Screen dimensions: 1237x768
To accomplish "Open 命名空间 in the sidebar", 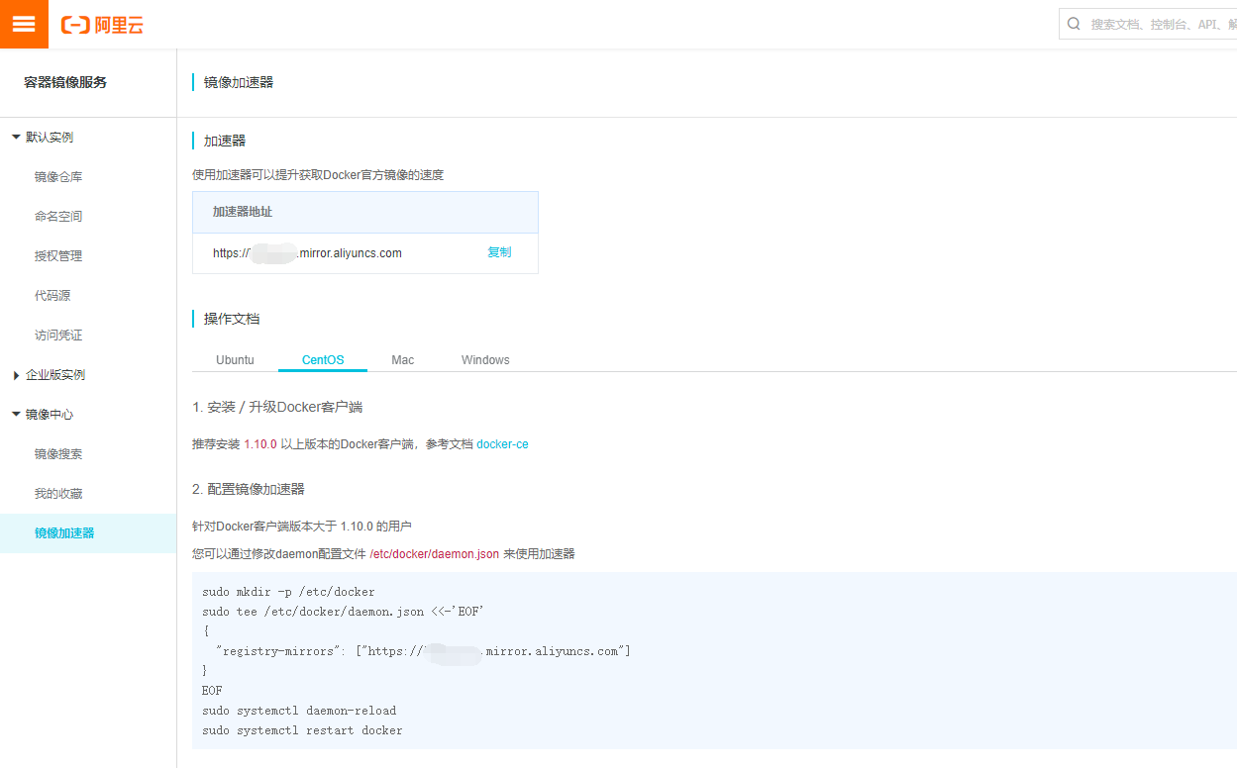I will click(x=58, y=217).
